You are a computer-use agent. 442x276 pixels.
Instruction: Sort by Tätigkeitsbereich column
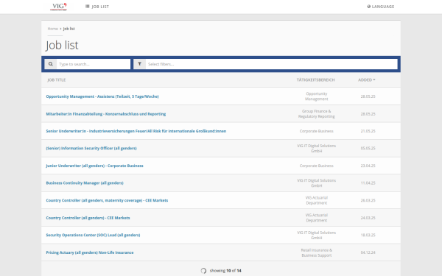[316, 80]
